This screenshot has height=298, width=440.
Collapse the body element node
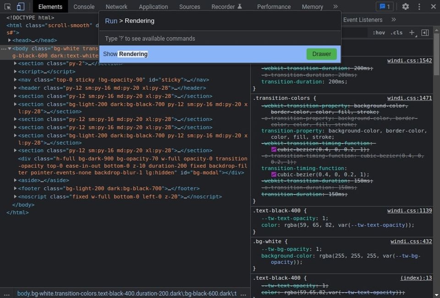(10, 49)
